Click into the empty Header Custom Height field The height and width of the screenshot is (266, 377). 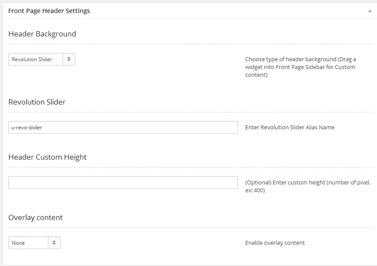(x=123, y=183)
